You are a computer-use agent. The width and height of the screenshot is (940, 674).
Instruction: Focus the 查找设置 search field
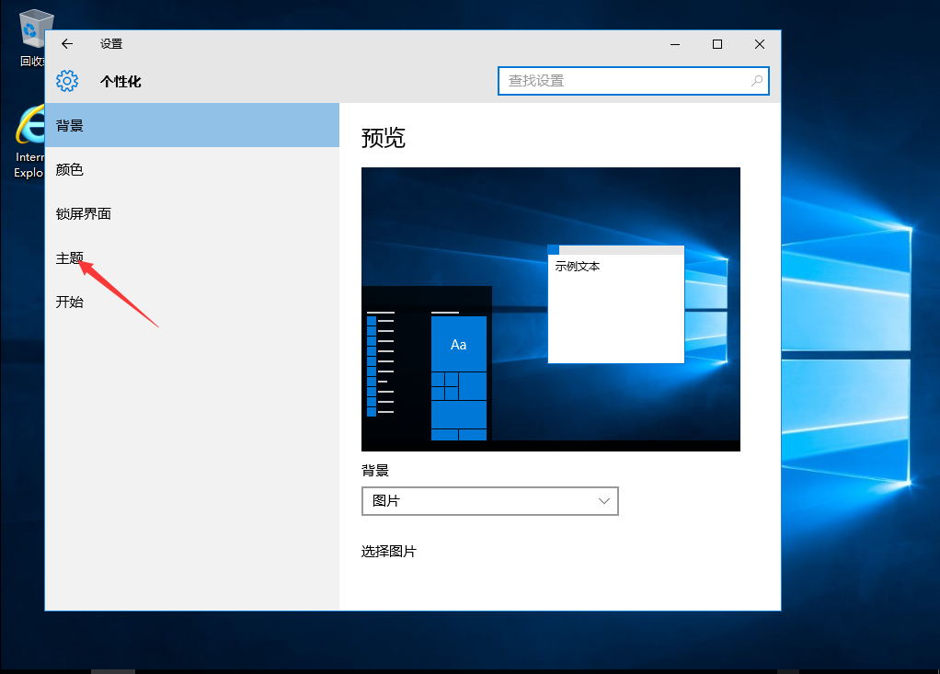625,81
